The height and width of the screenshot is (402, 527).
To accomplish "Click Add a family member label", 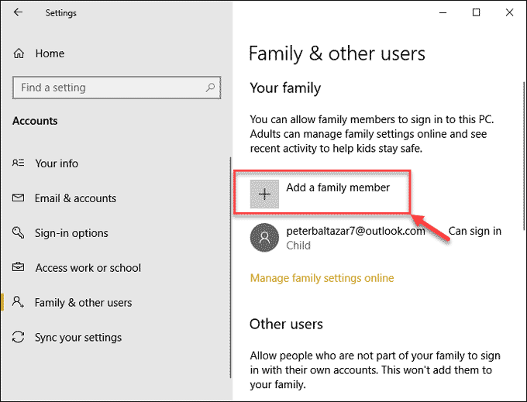I will click(338, 187).
